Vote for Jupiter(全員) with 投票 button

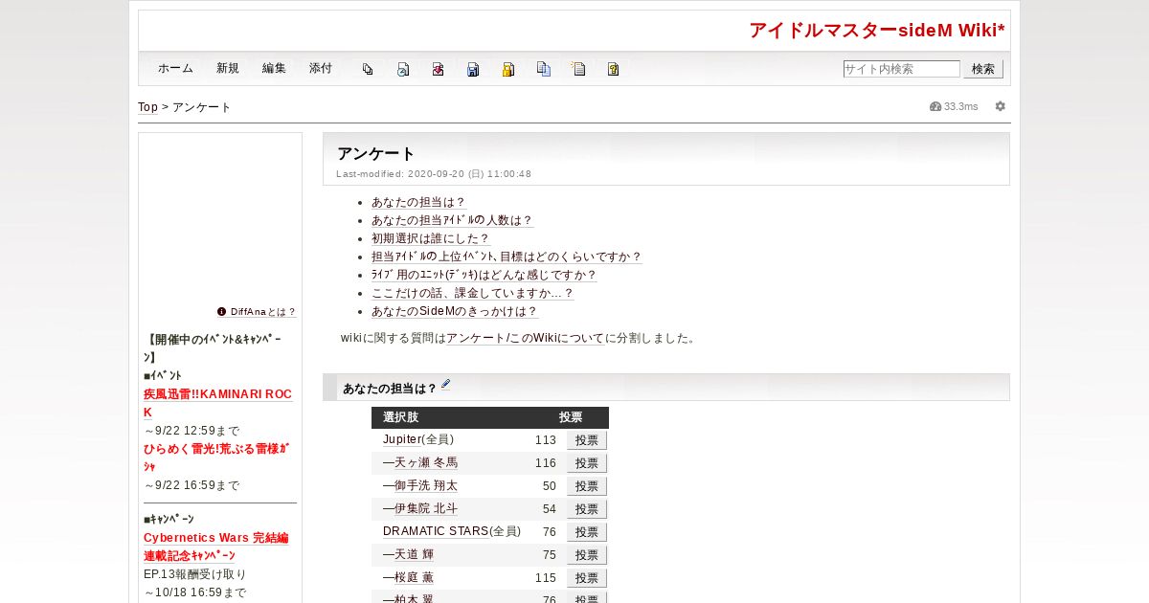(x=587, y=440)
